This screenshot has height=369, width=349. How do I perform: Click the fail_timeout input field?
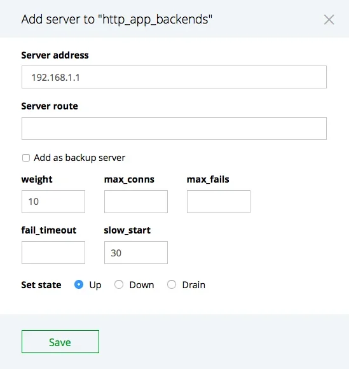(x=53, y=253)
